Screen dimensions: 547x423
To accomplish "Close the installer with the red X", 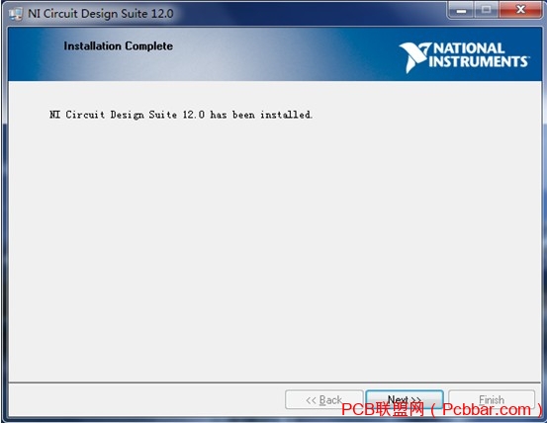I will [520, 10].
